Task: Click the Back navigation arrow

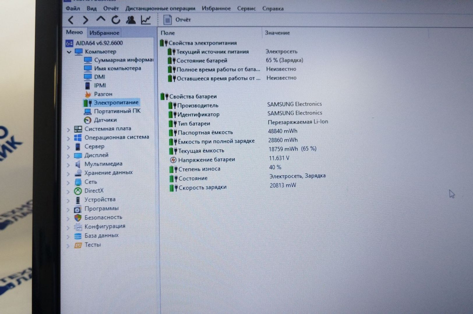Action: (x=71, y=20)
